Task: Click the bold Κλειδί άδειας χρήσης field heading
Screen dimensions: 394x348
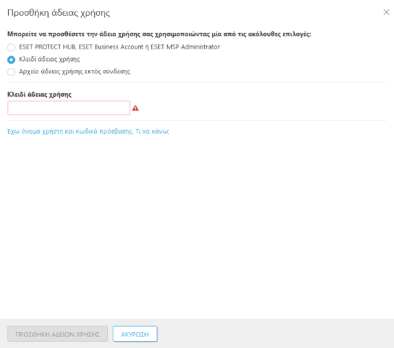Action: 39,94
